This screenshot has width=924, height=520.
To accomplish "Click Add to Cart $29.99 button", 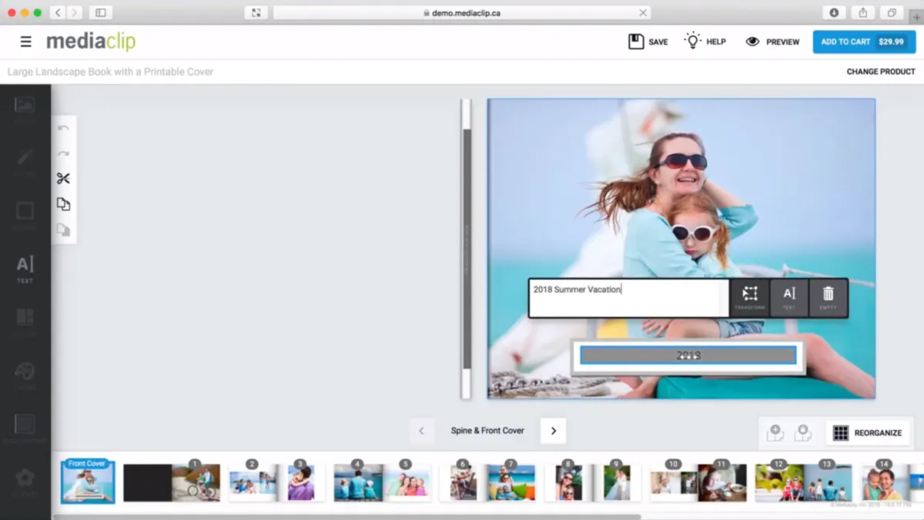I will 864,42.
